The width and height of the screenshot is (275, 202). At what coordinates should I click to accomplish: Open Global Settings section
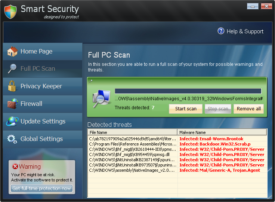[43, 139]
